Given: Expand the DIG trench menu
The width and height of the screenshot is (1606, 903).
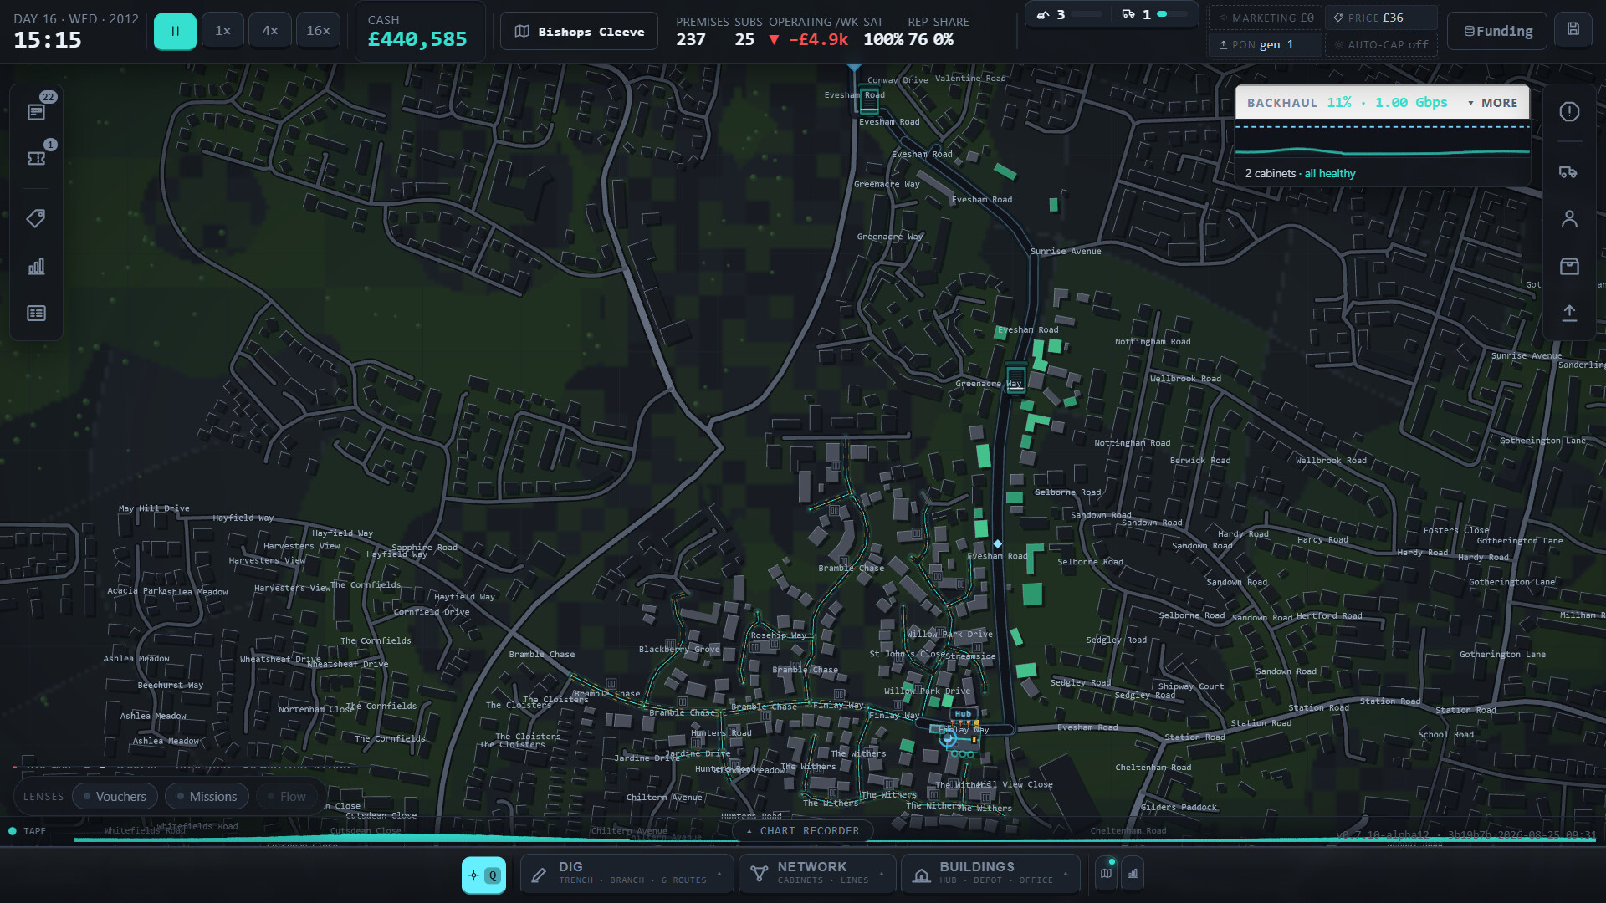Looking at the screenshot, I should coord(627,873).
